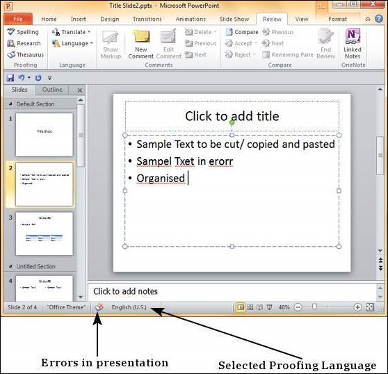Save the presentation from Quick Access Toolbar
This screenshot has height=374, width=388.
coord(10,78)
